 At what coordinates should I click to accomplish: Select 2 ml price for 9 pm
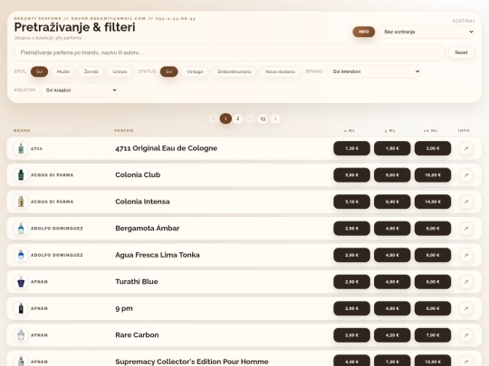(351, 308)
